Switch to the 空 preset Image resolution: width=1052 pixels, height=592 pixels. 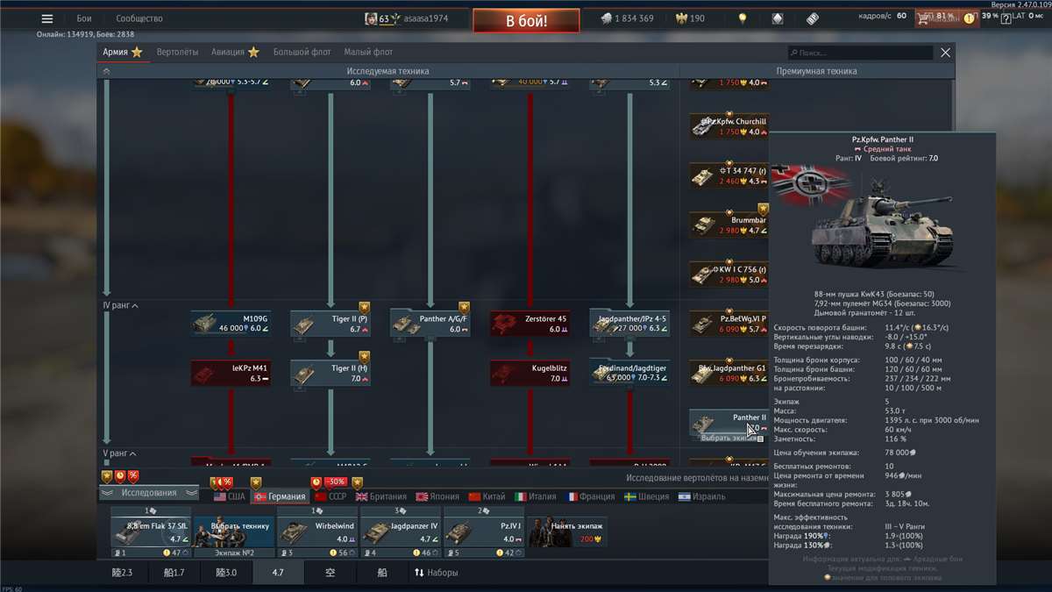[330, 573]
